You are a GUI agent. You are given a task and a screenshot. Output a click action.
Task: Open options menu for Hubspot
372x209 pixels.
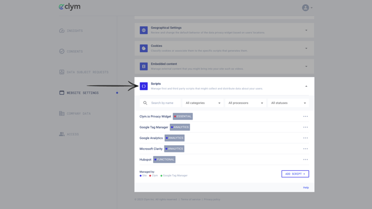pos(305,159)
